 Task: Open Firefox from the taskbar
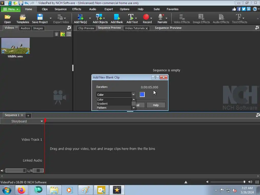point(22,190)
